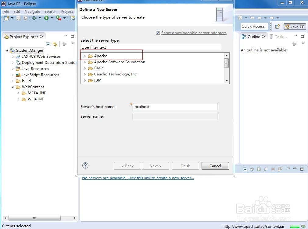This screenshot has height=229, width=308.
Task: Switch to the Task list tab
Action: tap(278, 36)
